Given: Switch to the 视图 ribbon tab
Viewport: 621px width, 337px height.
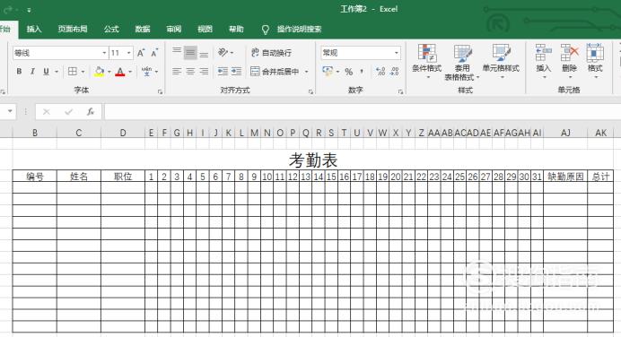Looking at the screenshot, I should coord(206,29).
